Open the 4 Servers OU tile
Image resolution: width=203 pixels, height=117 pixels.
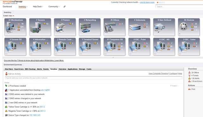[x=15, y=46]
